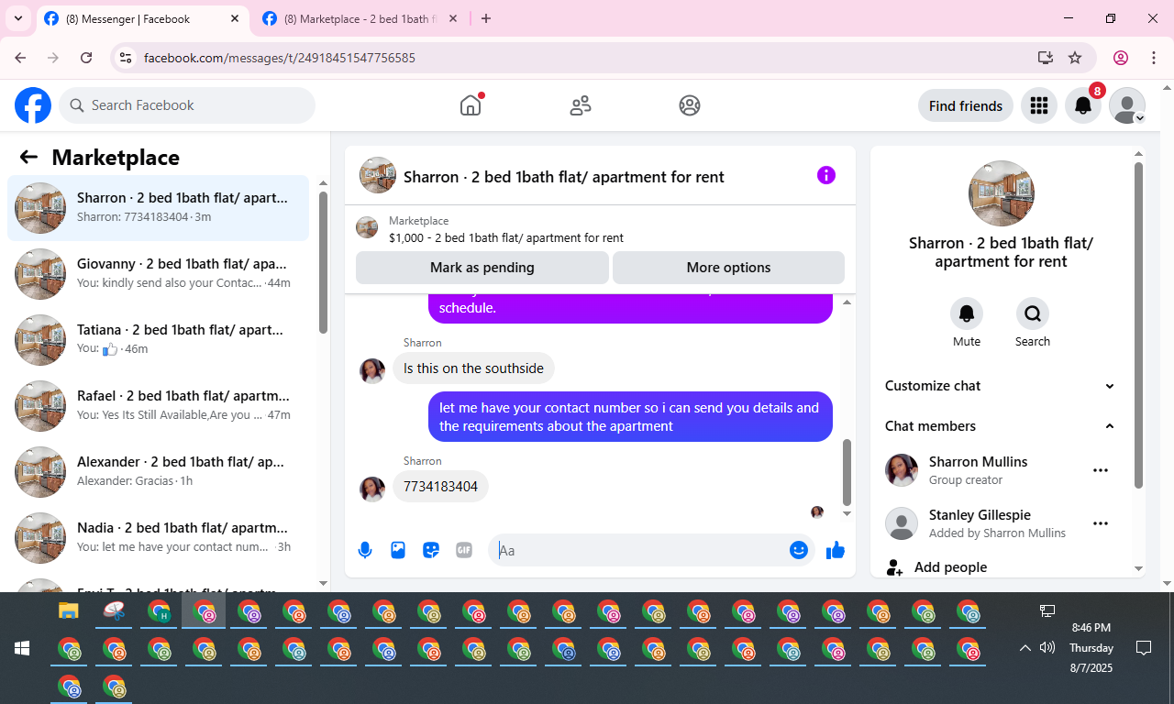
Task: Click the chat messages scrollbar
Action: (x=847, y=471)
